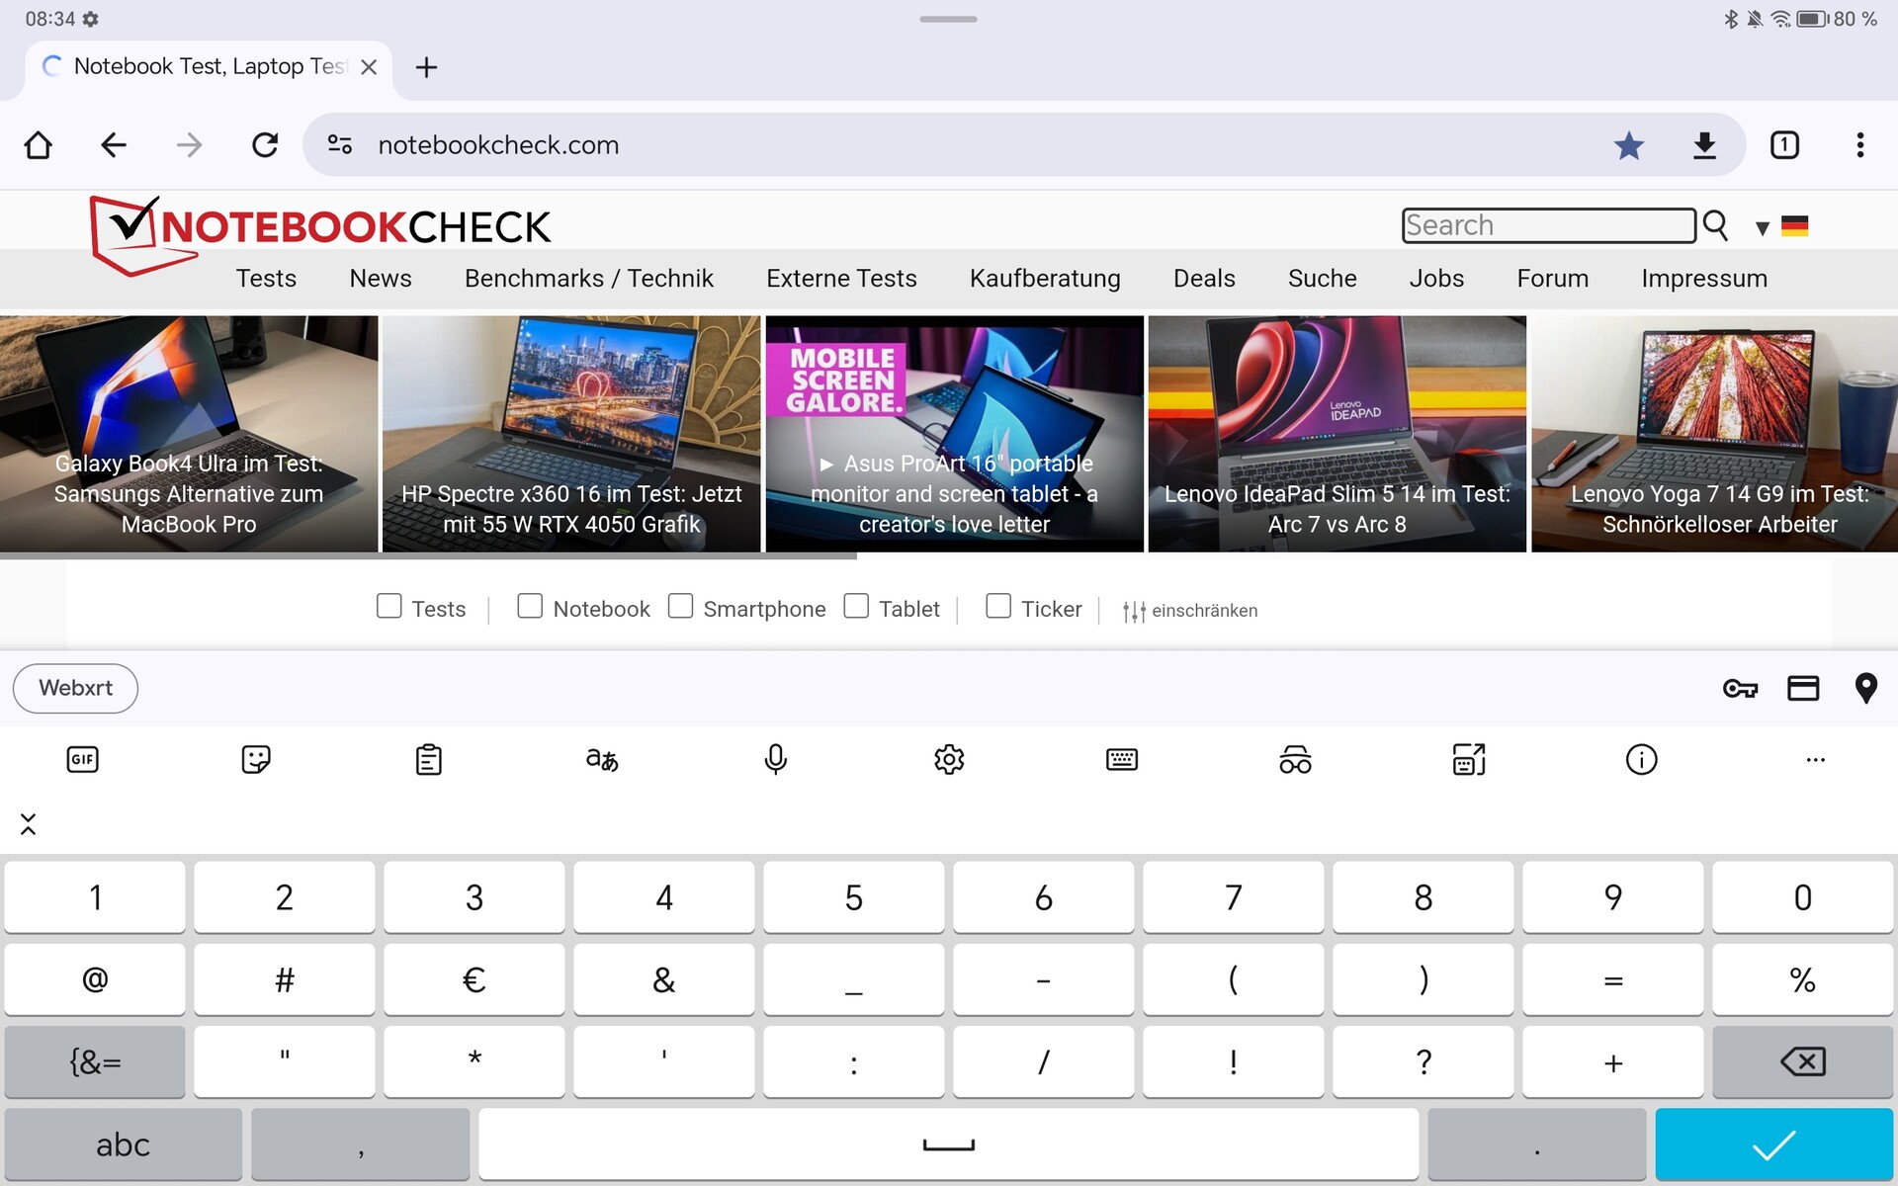Viewport: 1898px width, 1186px height.
Task: Open saved passwords key icon
Action: [1740, 688]
